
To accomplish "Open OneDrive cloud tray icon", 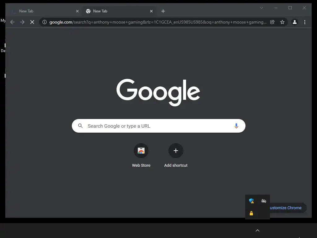I will [x=264, y=201].
